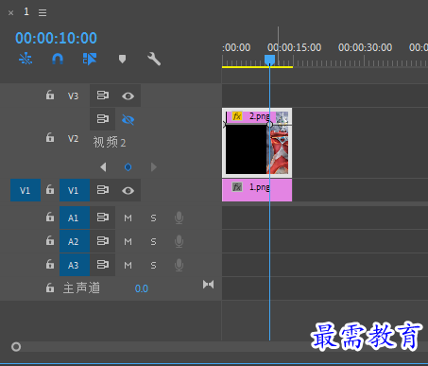
Task: Toggle insert sequence as nest button
Action: click(26, 59)
